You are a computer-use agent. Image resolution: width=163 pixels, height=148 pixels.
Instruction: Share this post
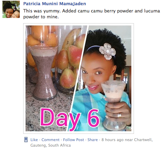(x=92, y=140)
